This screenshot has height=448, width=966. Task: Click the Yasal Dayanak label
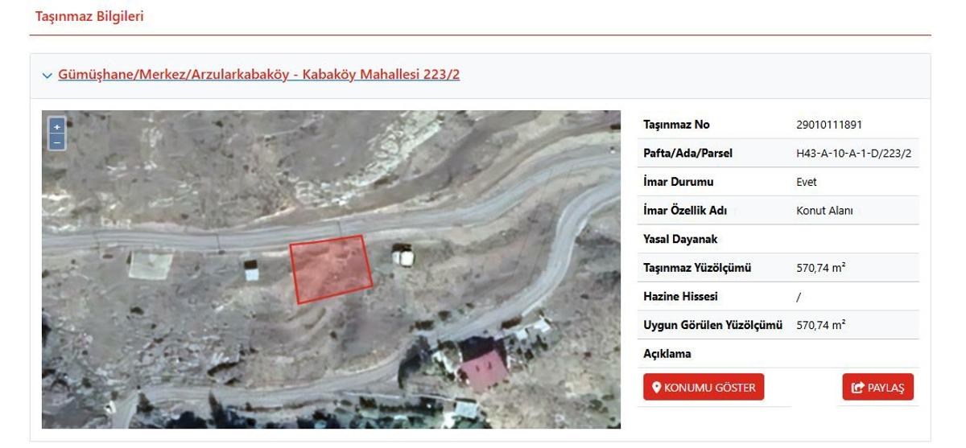tap(680, 239)
